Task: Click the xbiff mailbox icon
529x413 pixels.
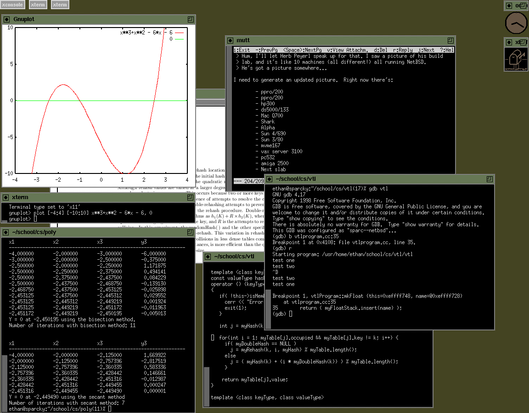Action: pos(516,59)
